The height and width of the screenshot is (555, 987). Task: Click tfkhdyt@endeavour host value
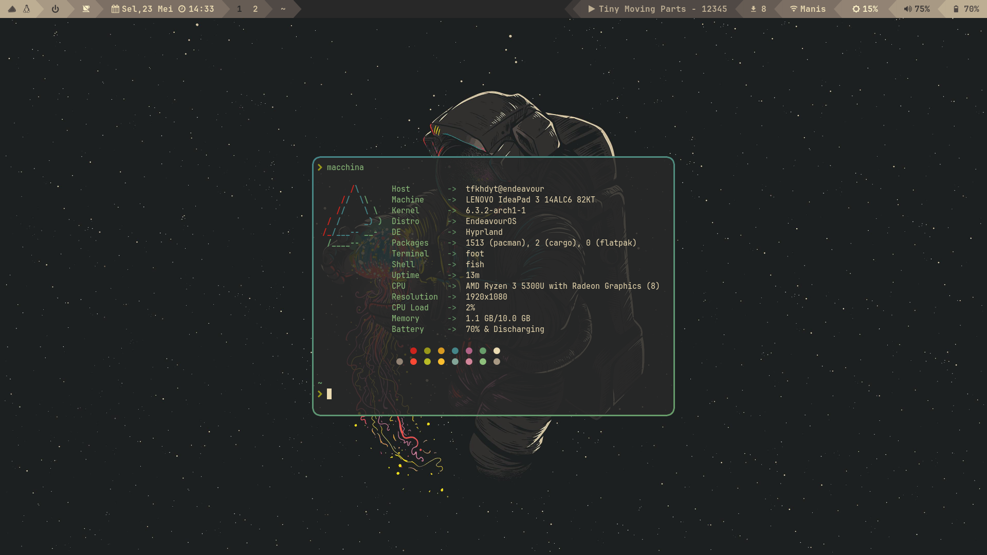click(505, 189)
